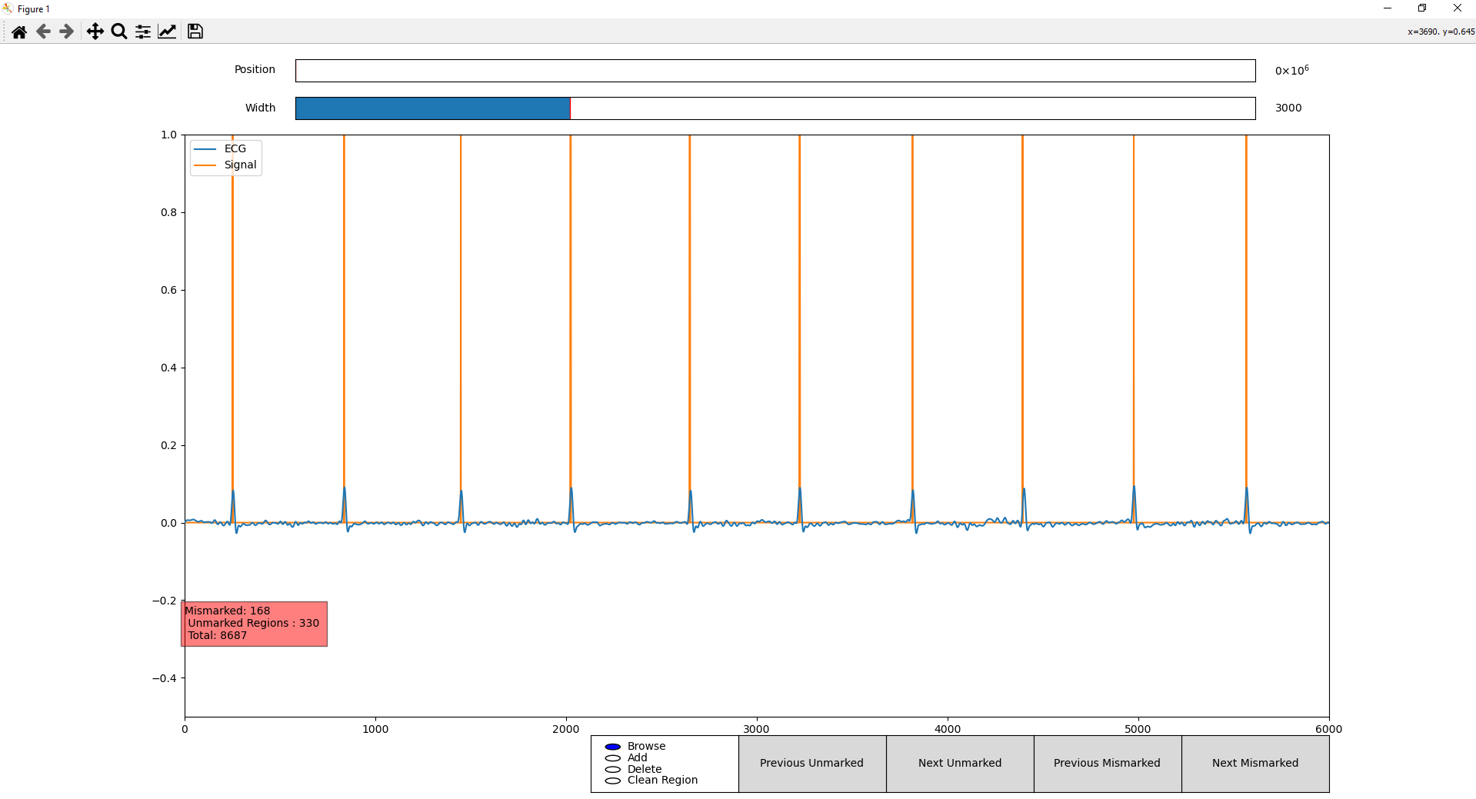Select the Zoom magnifier tool

point(119,32)
